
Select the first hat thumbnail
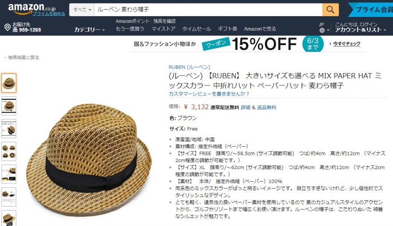point(9,83)
